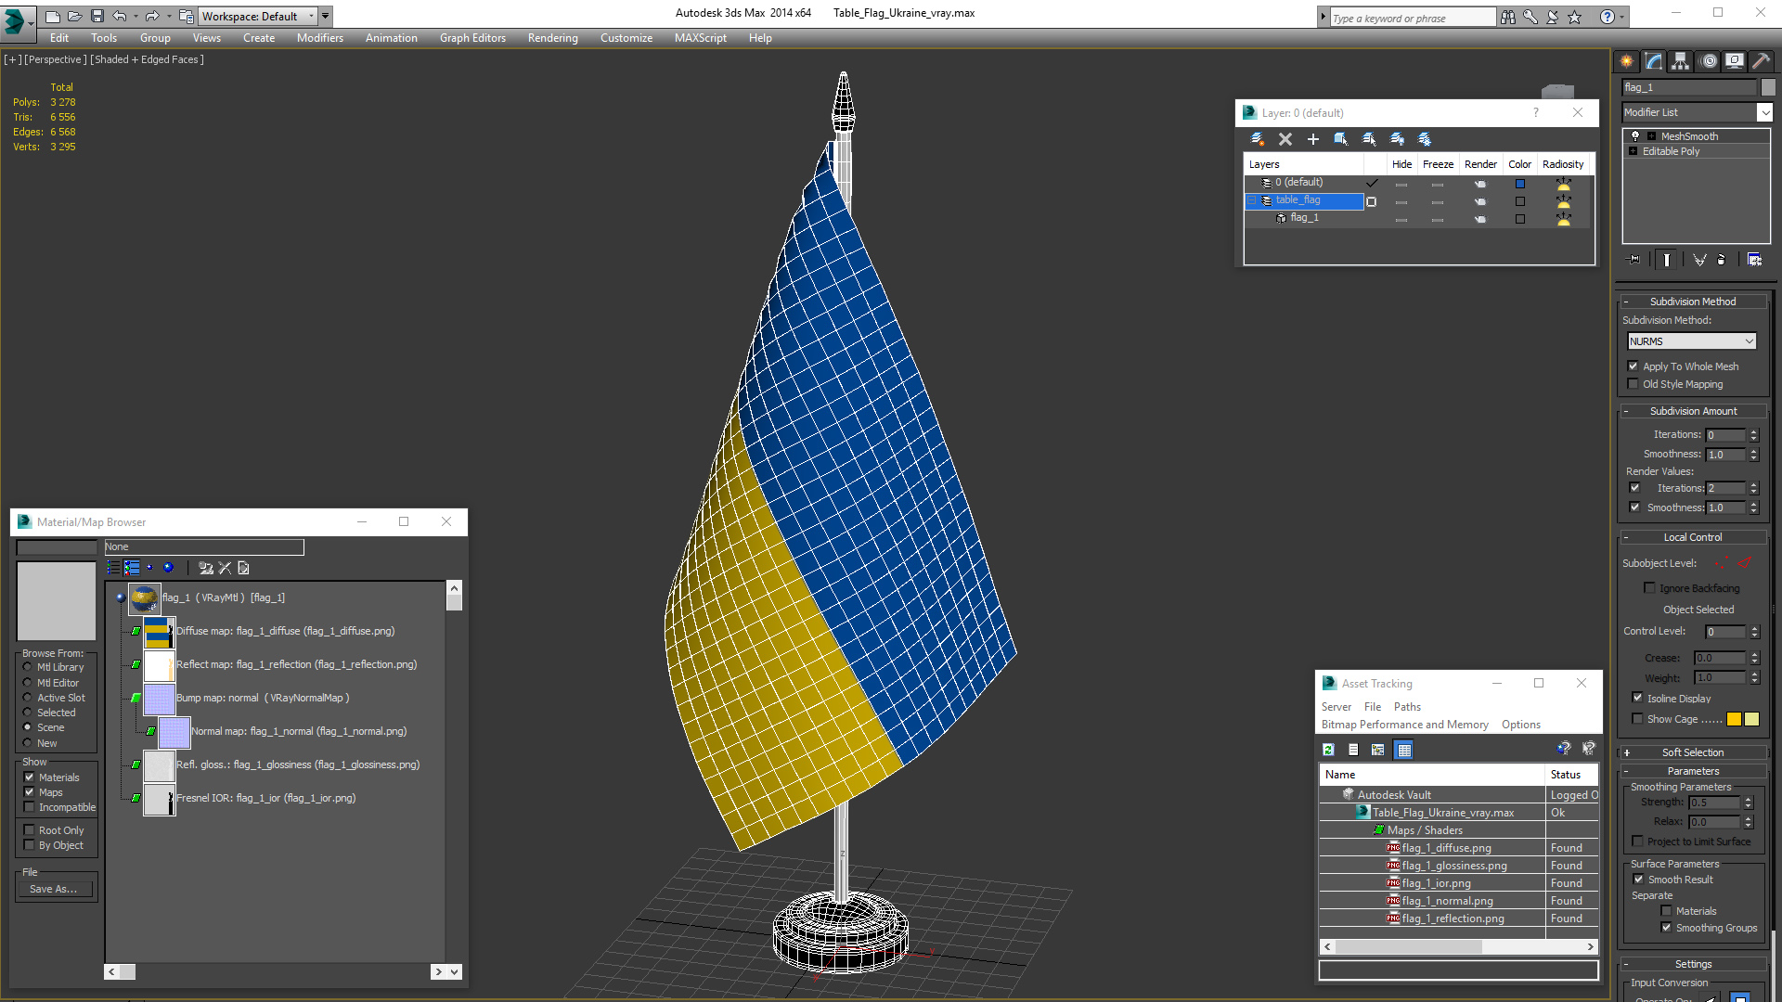Click the Redo arrow icon
Viewport: 1782px width, 1002px height.
click(152, 16)
